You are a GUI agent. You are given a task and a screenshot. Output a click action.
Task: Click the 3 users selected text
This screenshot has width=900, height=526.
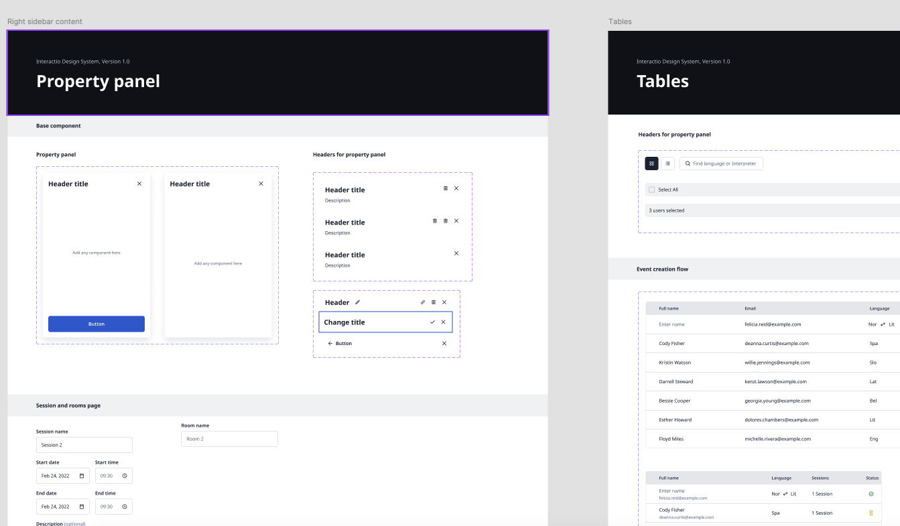click(x=667, y=210)
